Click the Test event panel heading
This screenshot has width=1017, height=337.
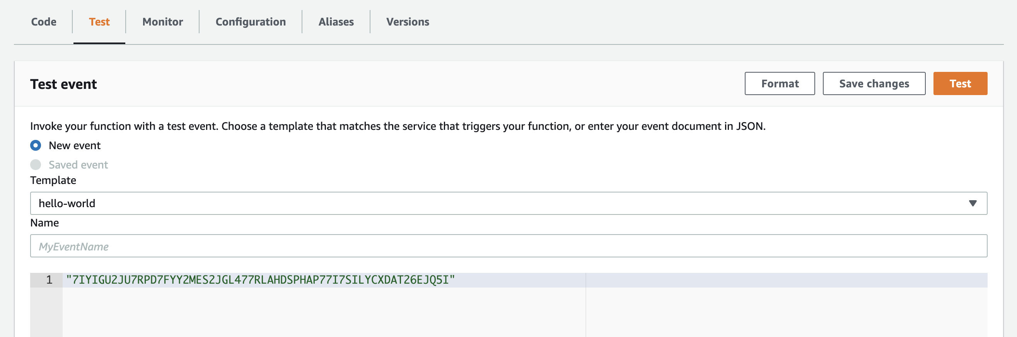coord(63,84)
